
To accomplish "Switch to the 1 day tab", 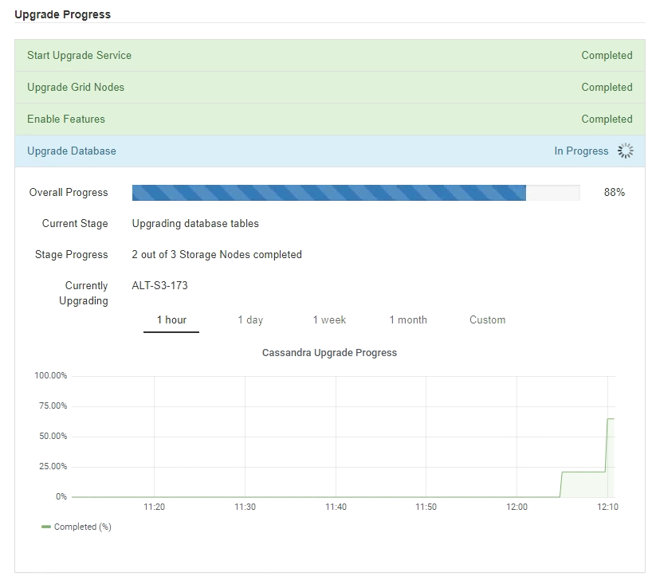I will point(250,320).
